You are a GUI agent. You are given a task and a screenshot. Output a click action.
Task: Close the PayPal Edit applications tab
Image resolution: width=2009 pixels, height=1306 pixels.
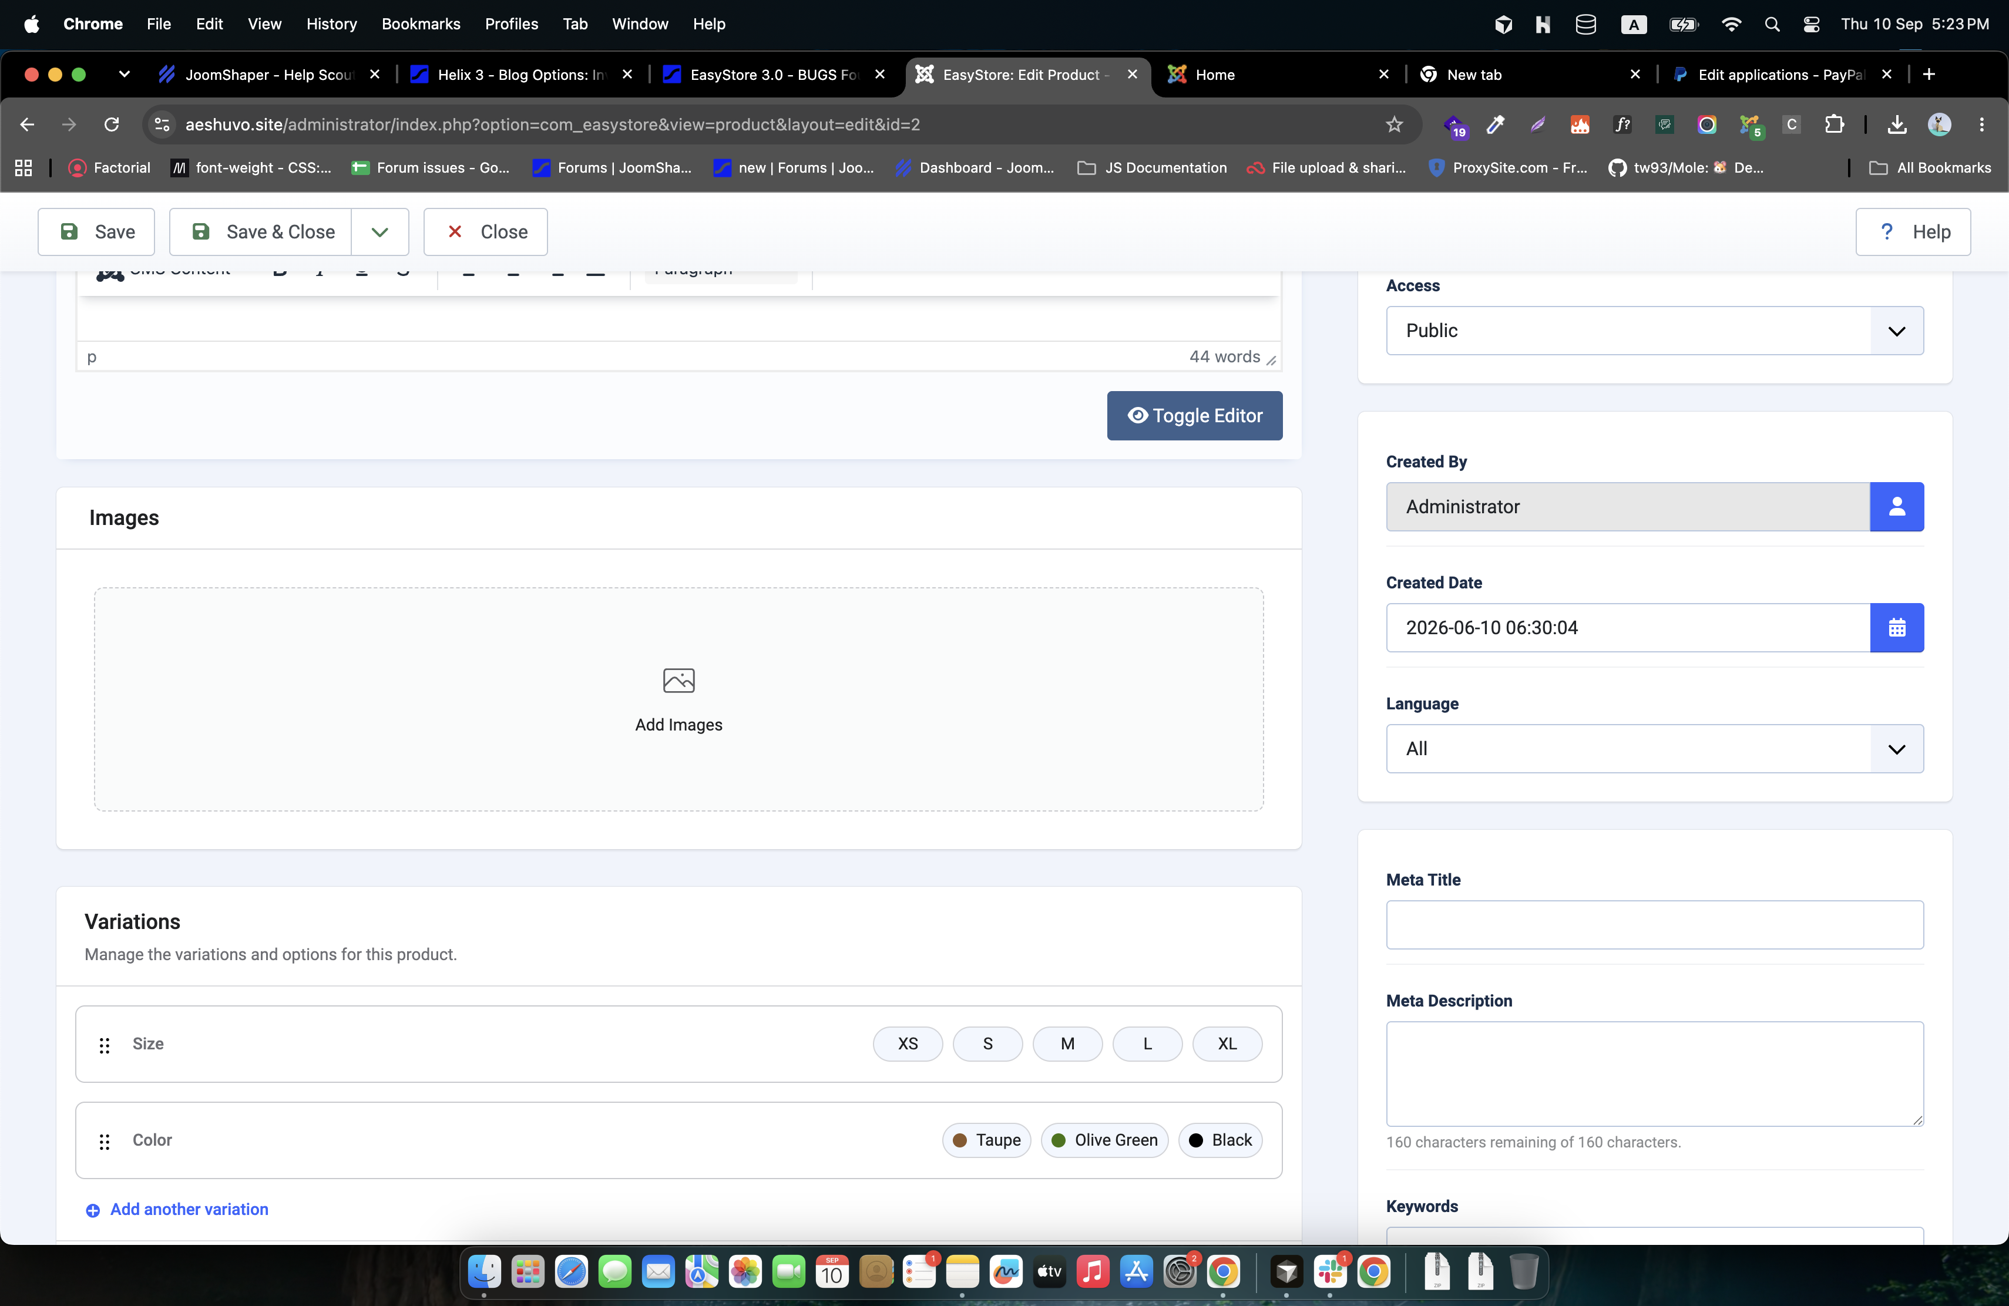coord(1886,74)
